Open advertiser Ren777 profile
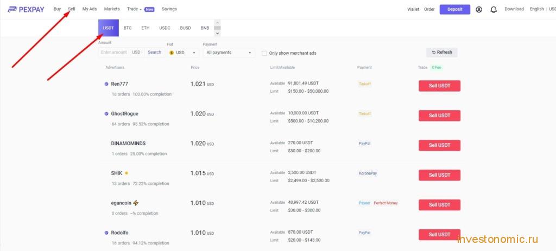The image size is (556, 251). click(119, 84)
